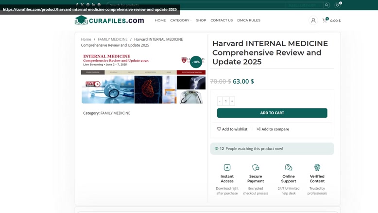Screen dimensions: 378x213
Task: Open the product cover image
Action: (143, 78)
